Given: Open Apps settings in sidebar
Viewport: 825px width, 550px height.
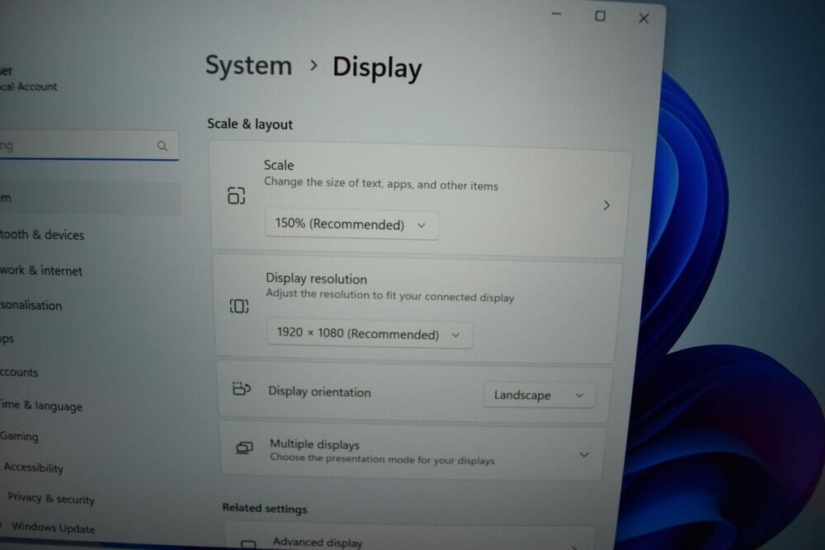Looking at the screenshot, I should click(7, 339).
